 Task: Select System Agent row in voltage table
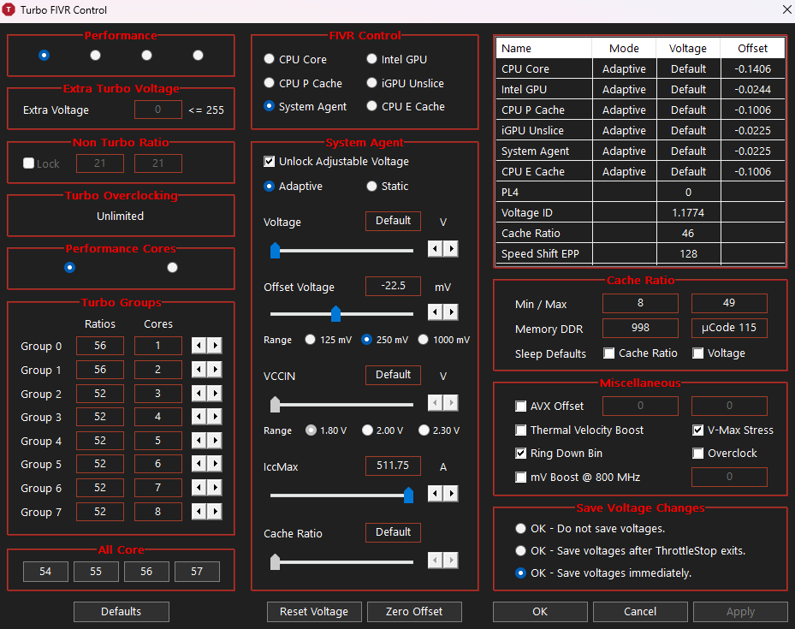pos(640,151)
